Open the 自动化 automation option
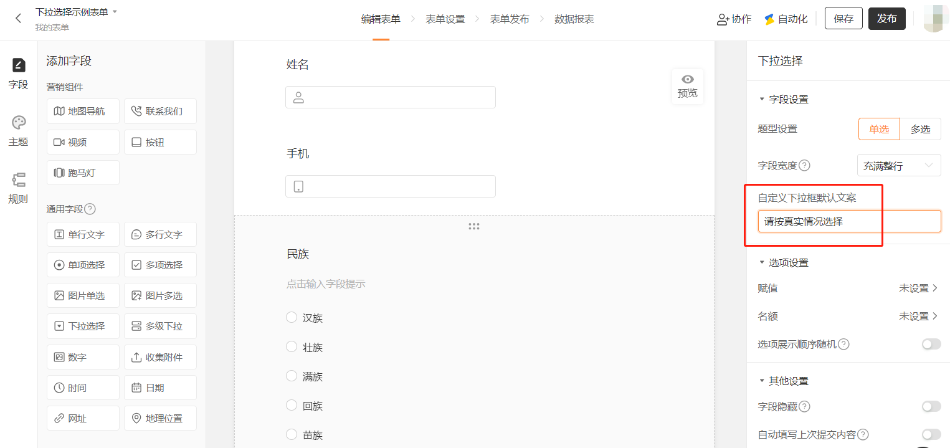Viewport: 950px width, 448px height. 786,19
